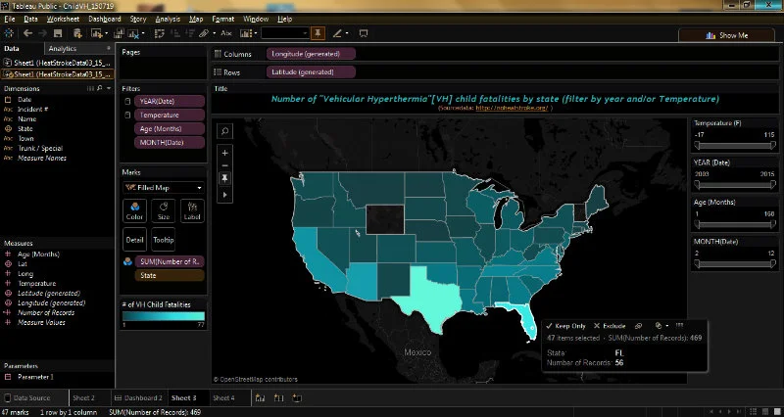Open the paperclip group dropdown arrow

coord(214,33)
